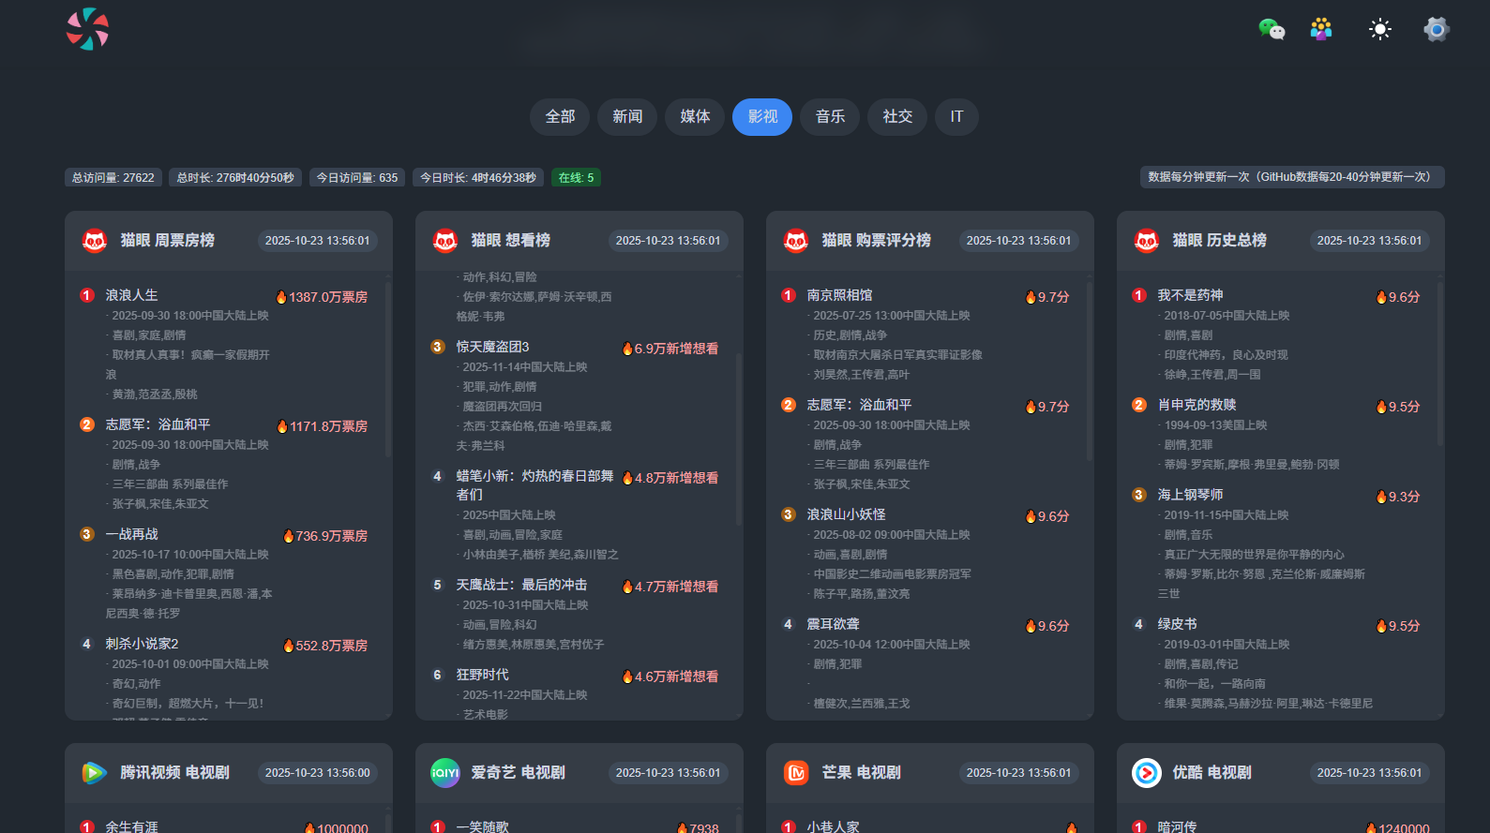
Task: Toggle light/dark theme with sun icon
Action: click(1379, 29)
